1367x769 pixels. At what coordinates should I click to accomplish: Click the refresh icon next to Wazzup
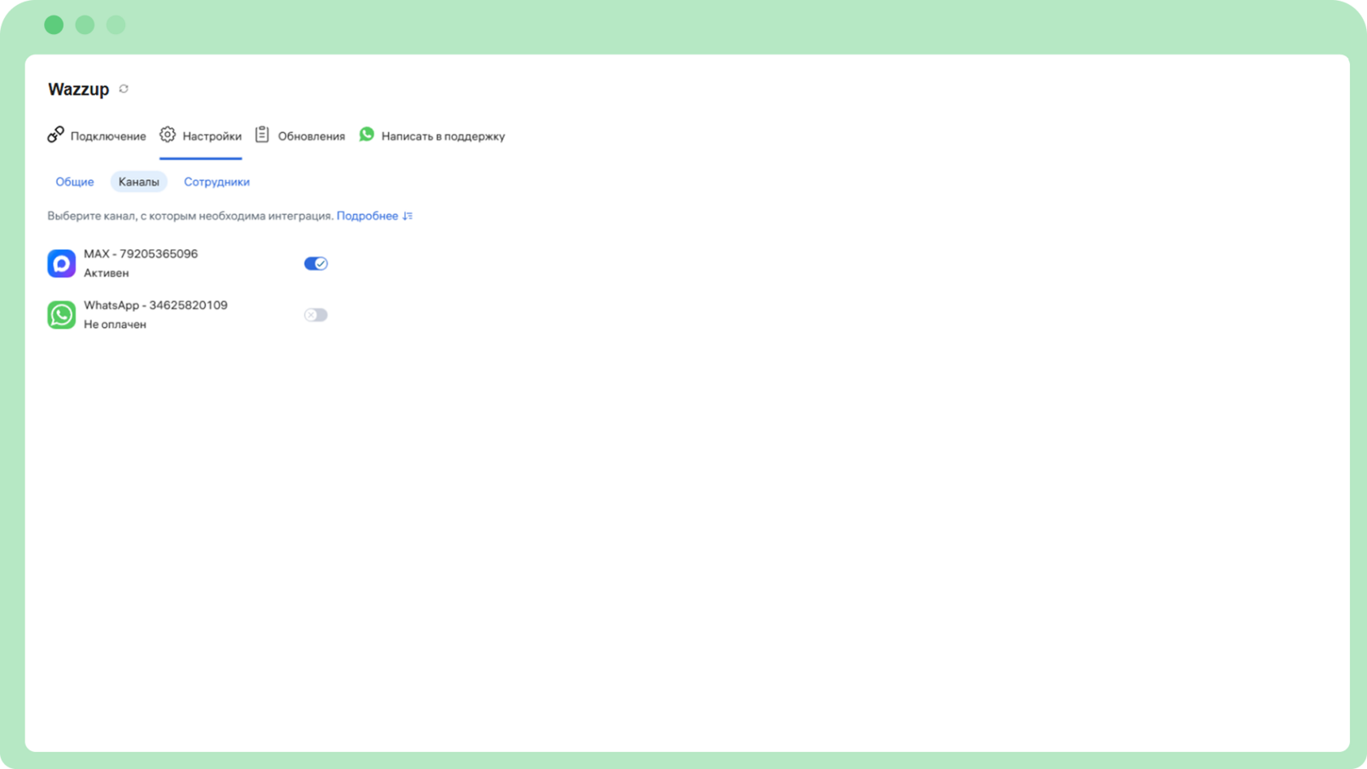pyautogui.click(x=124, y=89)
